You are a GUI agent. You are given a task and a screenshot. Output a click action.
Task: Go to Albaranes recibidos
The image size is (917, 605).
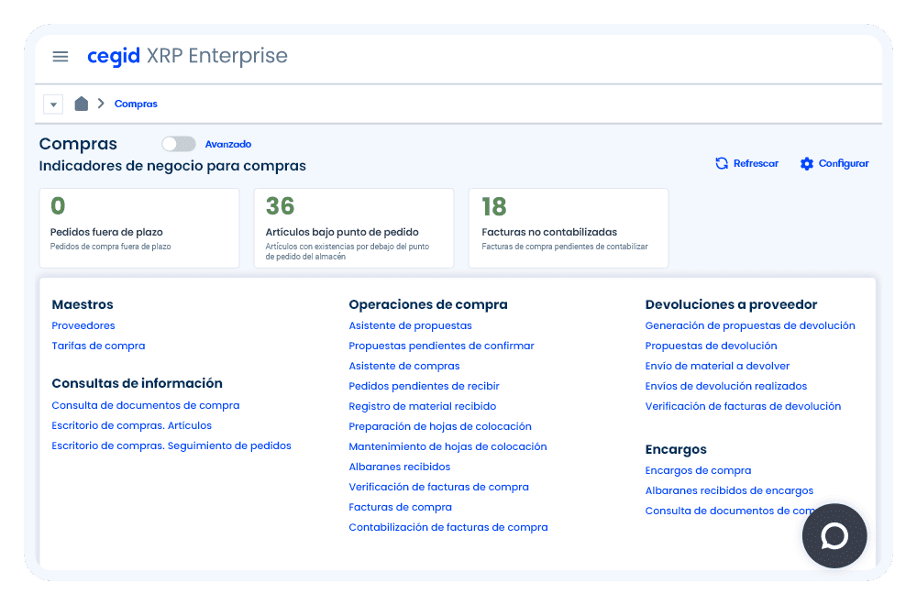coord(400,467)
